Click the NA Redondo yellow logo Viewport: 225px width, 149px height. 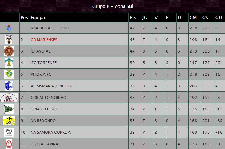(9, 121)
